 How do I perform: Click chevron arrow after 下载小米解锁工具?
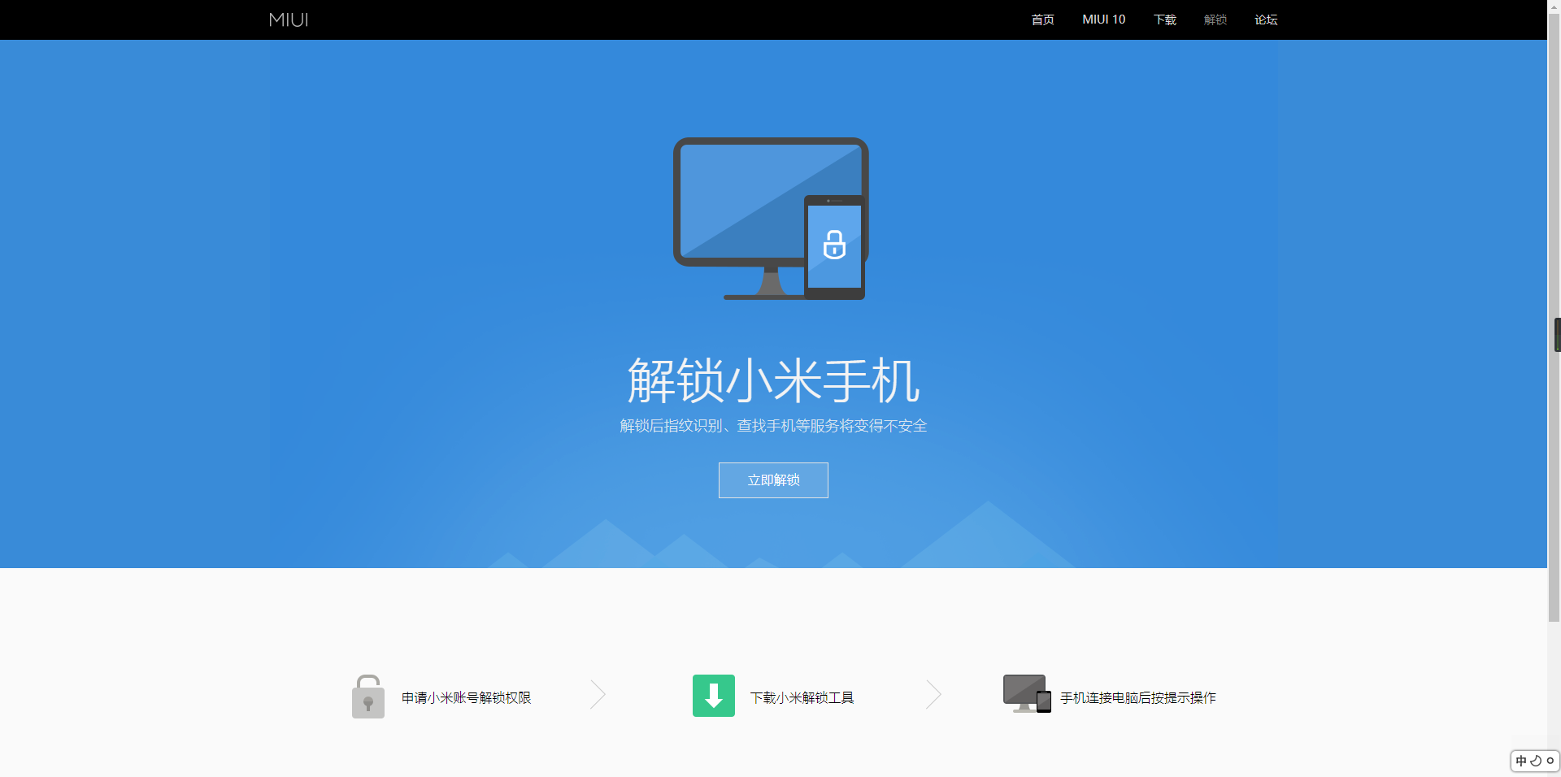pyautogui.click(x=933, y=695)
